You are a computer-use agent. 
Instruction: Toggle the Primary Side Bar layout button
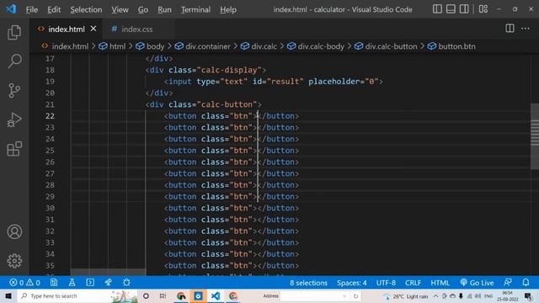437,9
